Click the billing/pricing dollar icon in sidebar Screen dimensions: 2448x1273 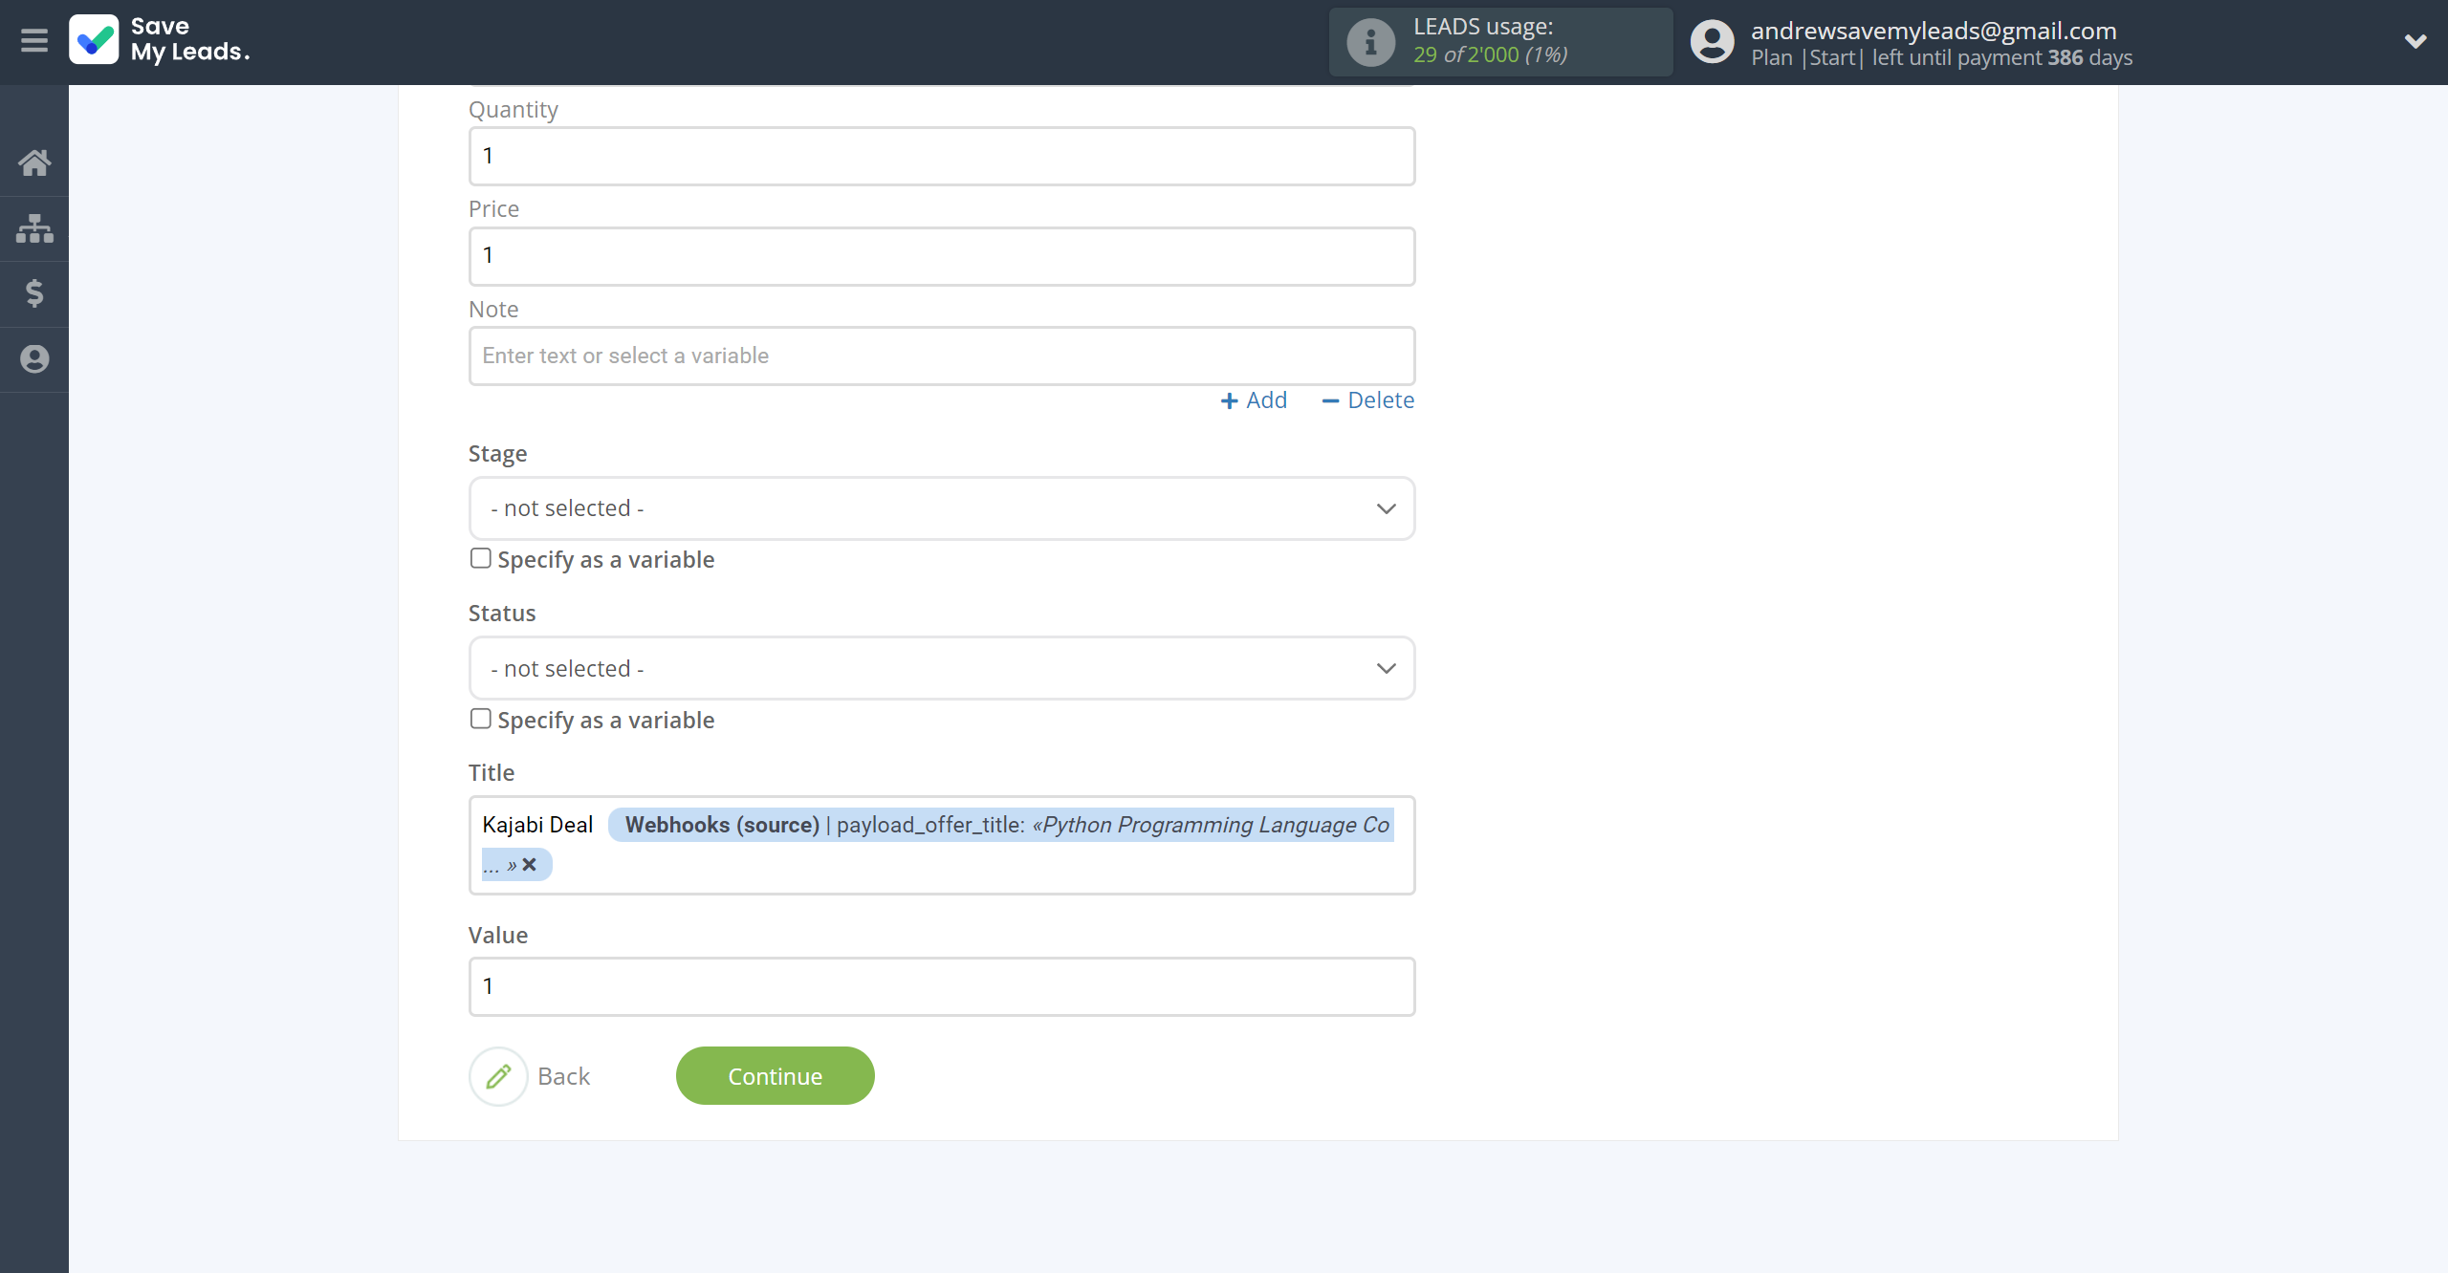(34, 292)
